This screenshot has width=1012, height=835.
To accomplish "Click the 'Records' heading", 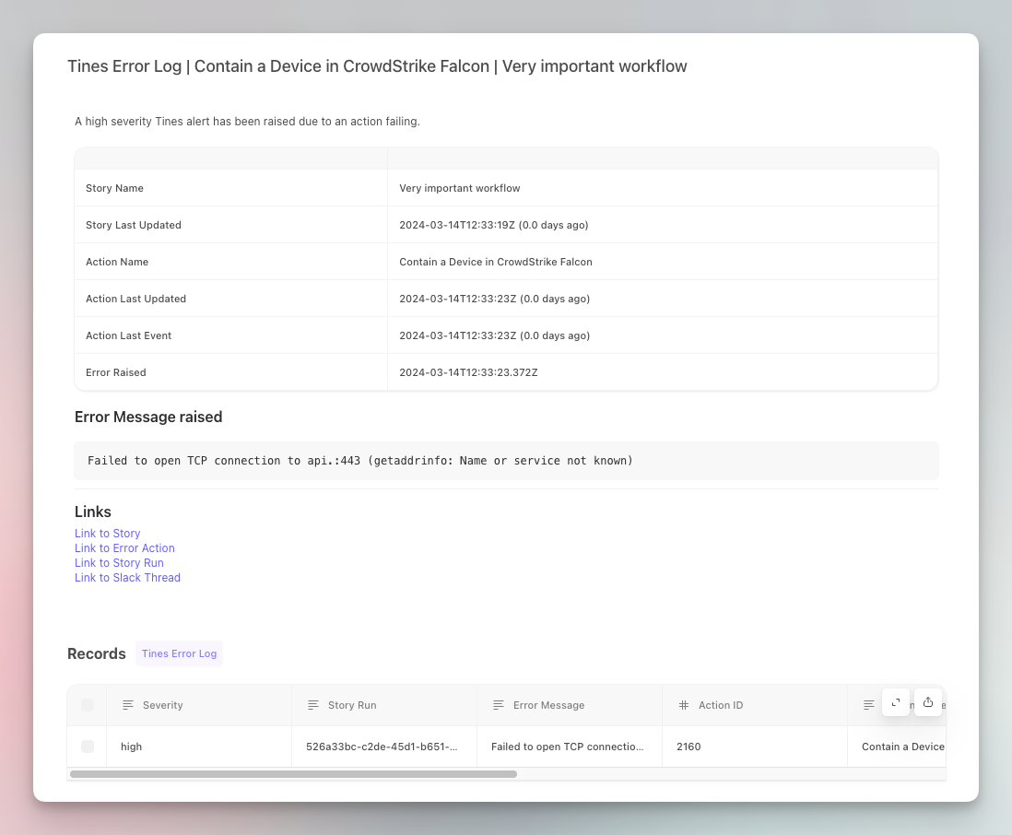I will 97,653.
